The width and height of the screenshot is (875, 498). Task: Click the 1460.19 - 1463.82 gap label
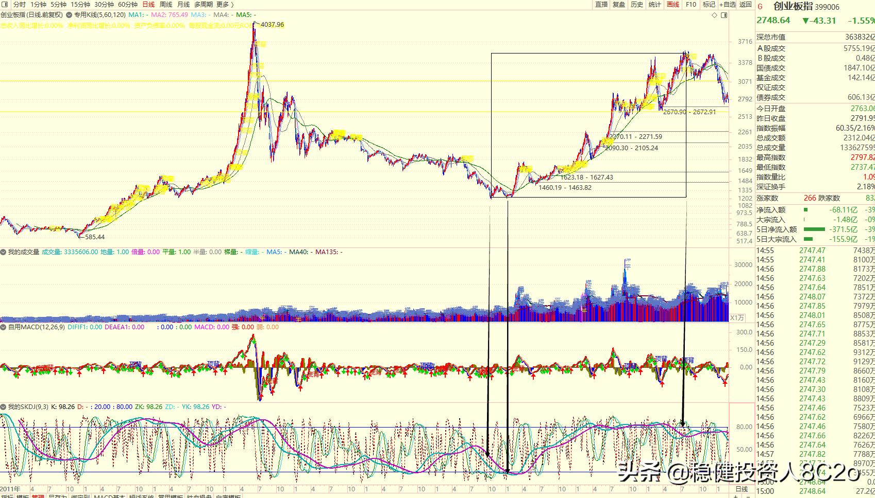coord(565,187)
